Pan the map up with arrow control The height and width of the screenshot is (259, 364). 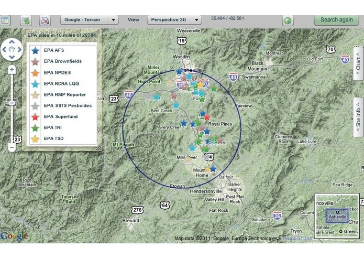[12, 42]
